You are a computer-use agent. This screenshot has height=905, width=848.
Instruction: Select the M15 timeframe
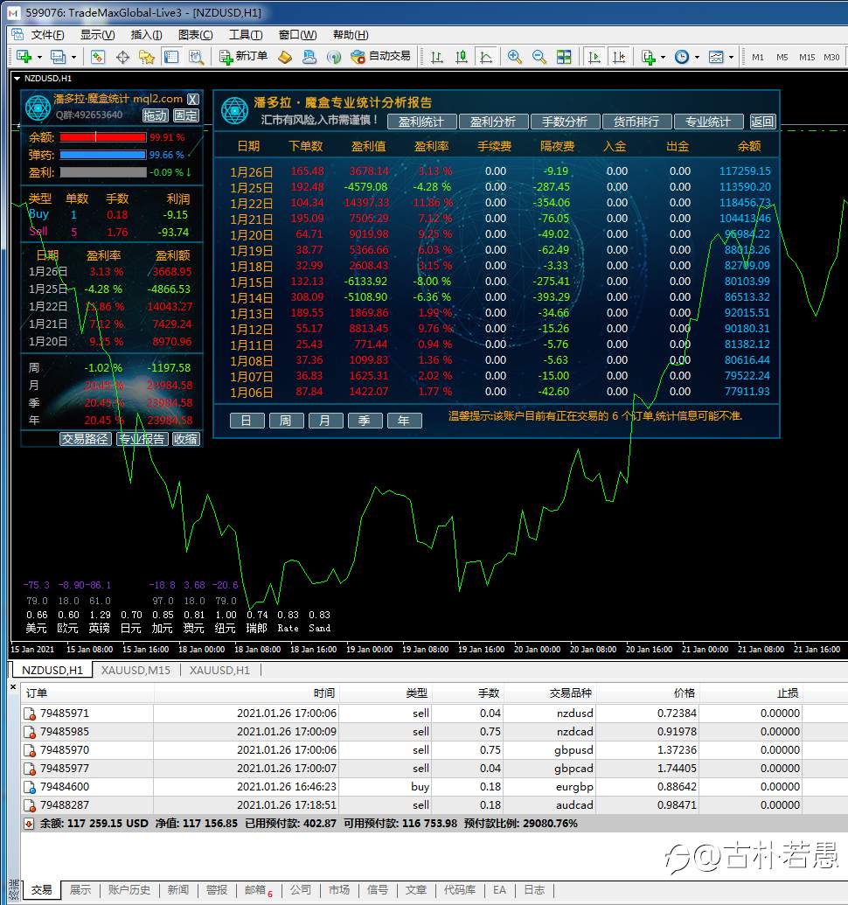pyautogui.click(x=807, y=57)
